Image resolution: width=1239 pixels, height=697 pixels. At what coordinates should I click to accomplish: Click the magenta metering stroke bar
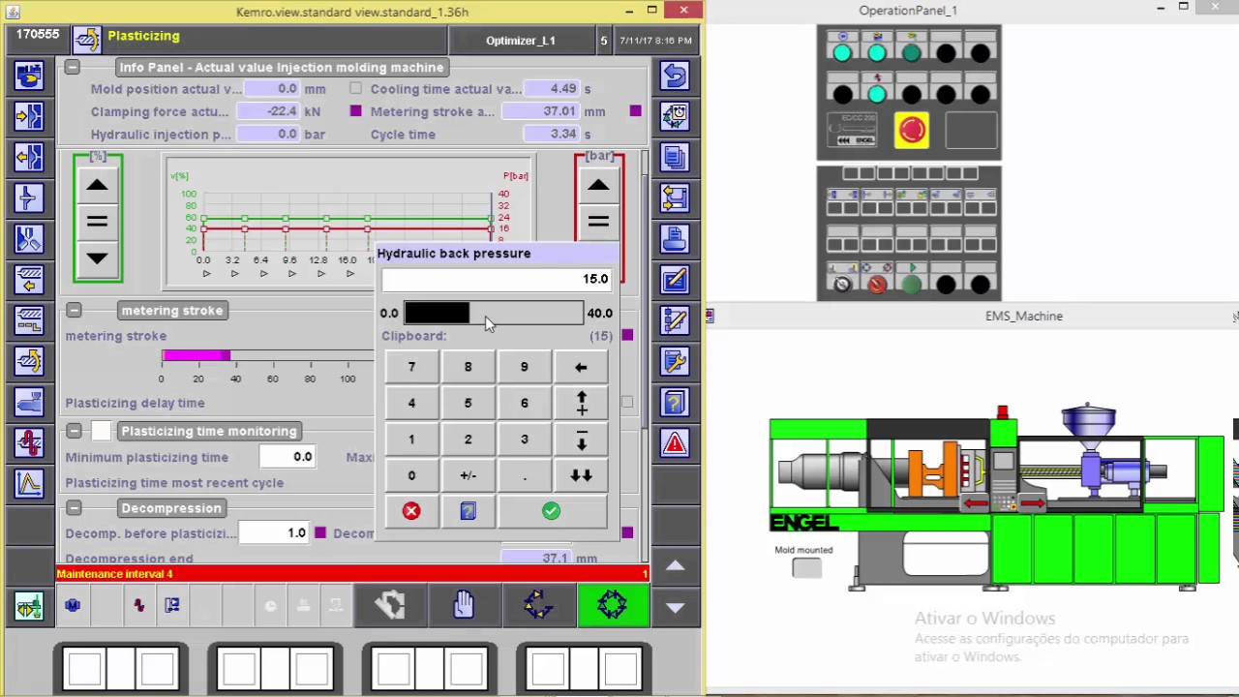pyautogui.click(x=196, y=356)
